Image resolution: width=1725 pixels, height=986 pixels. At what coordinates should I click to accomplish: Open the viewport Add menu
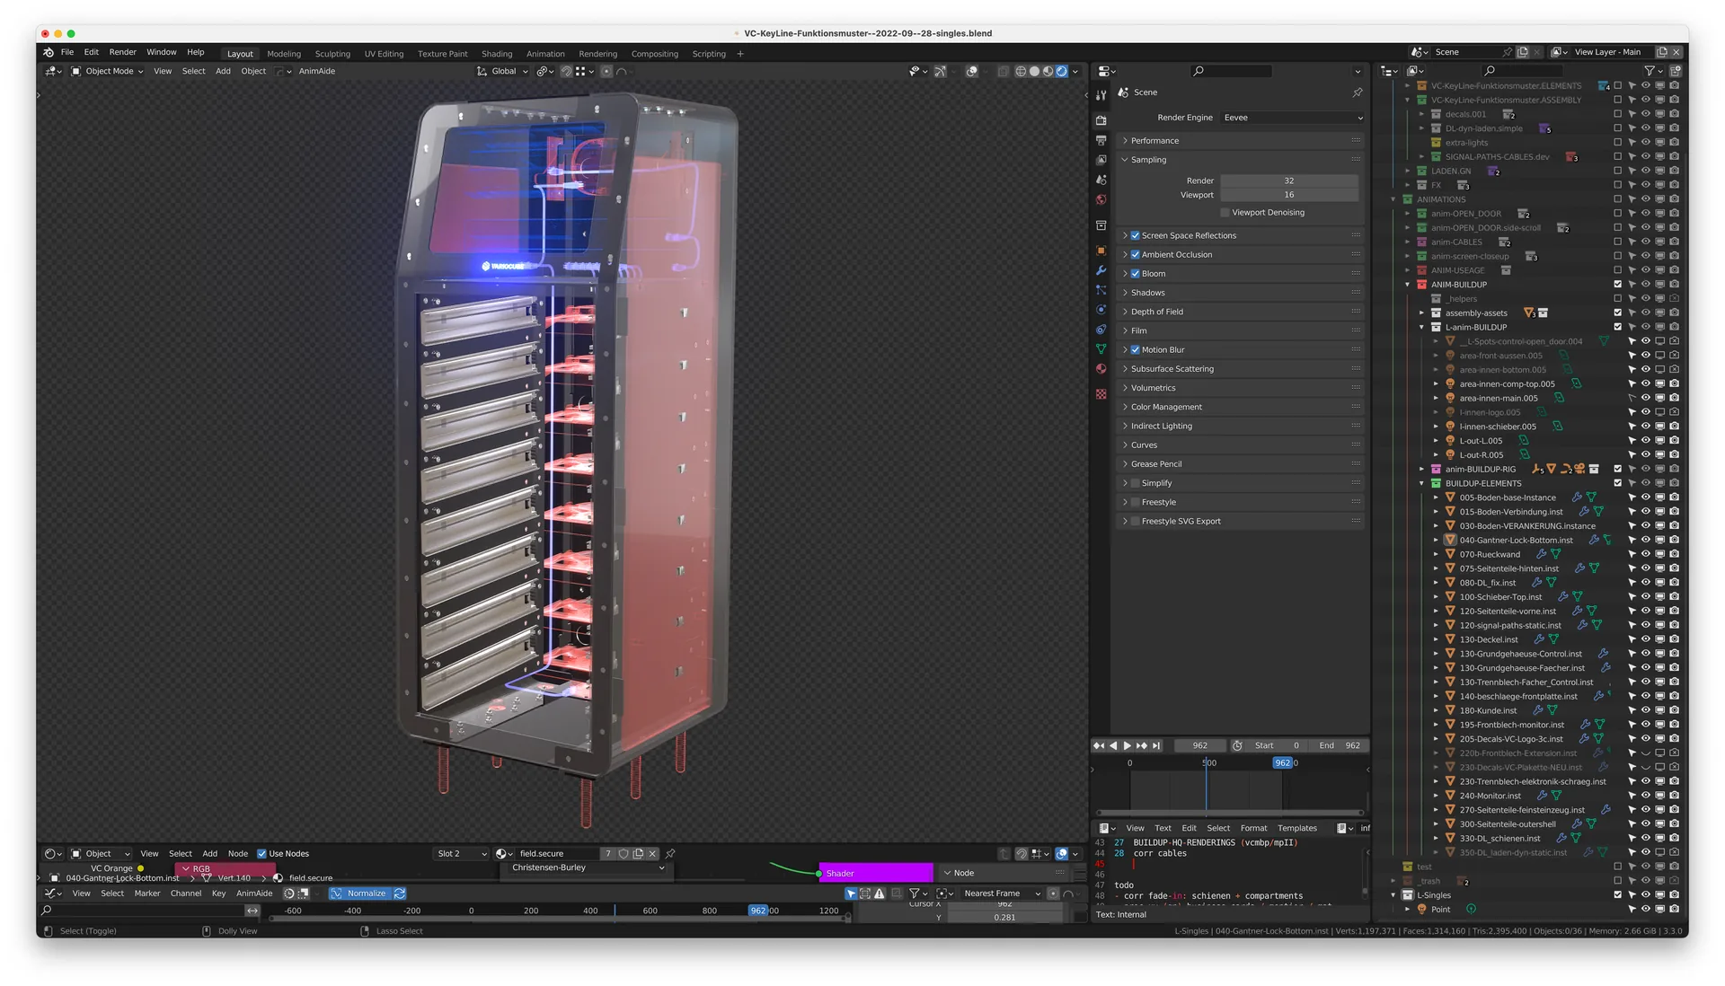coord(223,71)
